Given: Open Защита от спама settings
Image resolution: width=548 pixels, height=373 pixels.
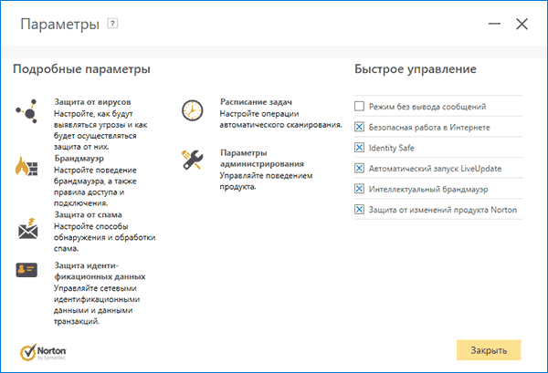Looking at the screenshot, I should (88, 214).
